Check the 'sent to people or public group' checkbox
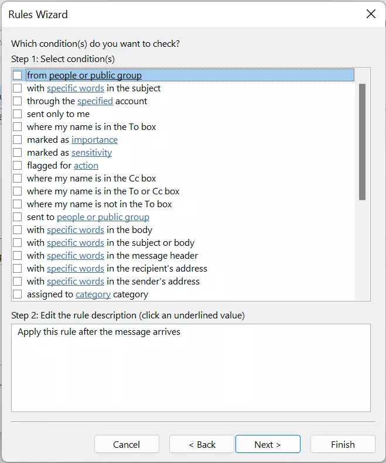This screenshot has height=463, width=386. coord(18,217)
